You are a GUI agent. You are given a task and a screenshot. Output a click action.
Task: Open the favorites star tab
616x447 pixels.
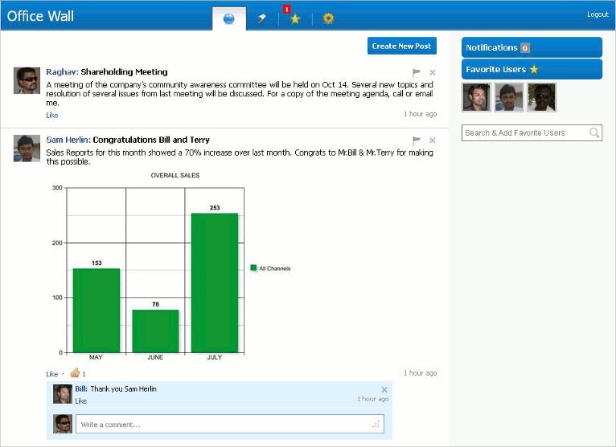[x=295, y=18]
